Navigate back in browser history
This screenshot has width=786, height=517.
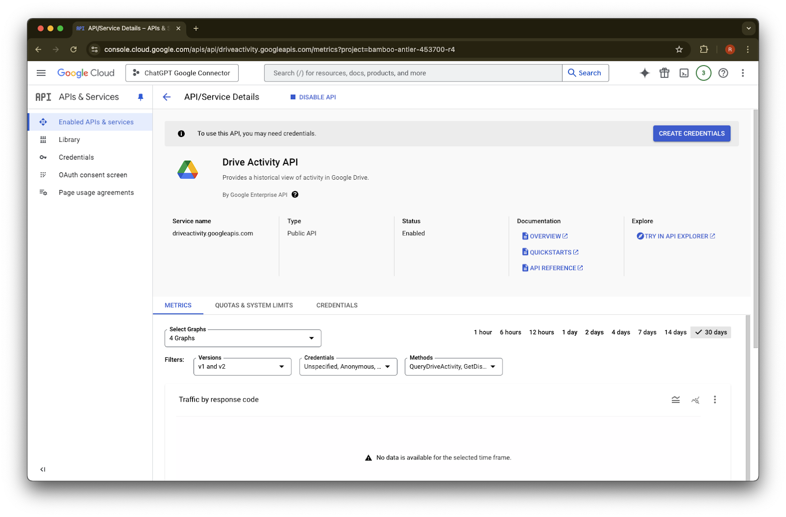pyautogui.click(x=38, y=50)
